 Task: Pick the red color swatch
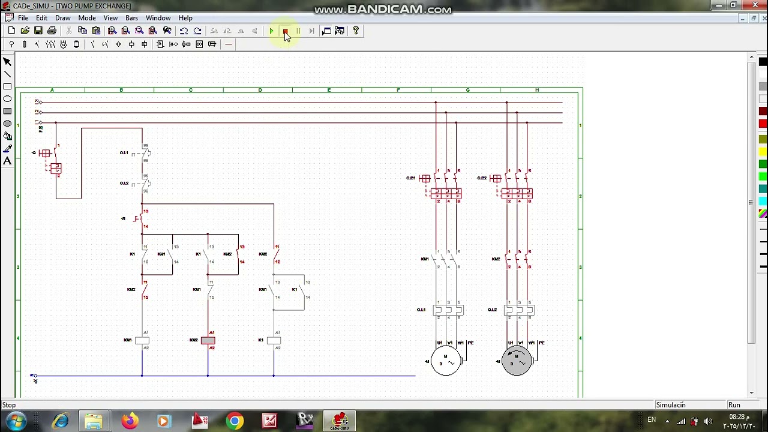763,124
